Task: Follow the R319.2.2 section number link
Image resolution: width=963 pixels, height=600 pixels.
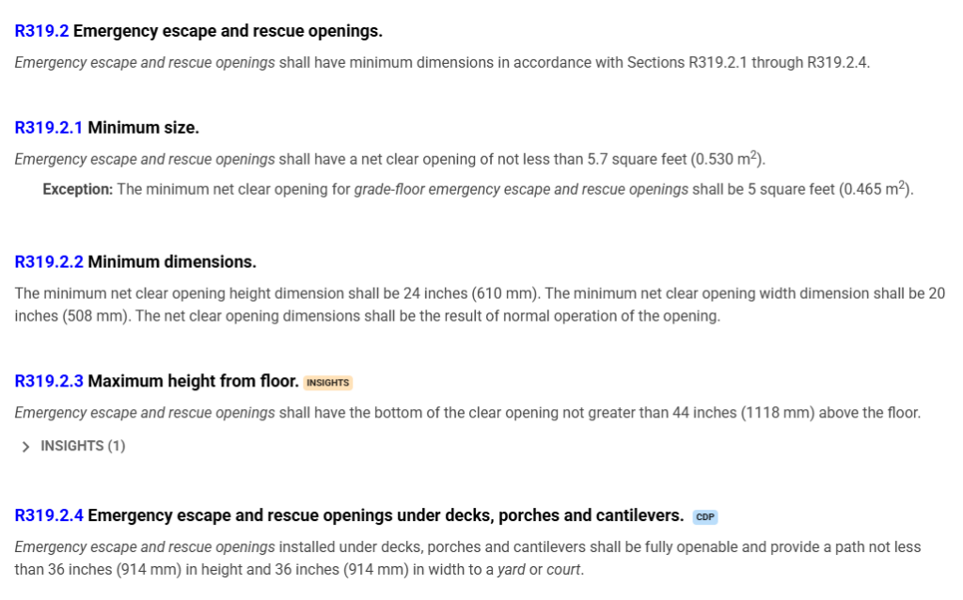Action: (49, 261)
